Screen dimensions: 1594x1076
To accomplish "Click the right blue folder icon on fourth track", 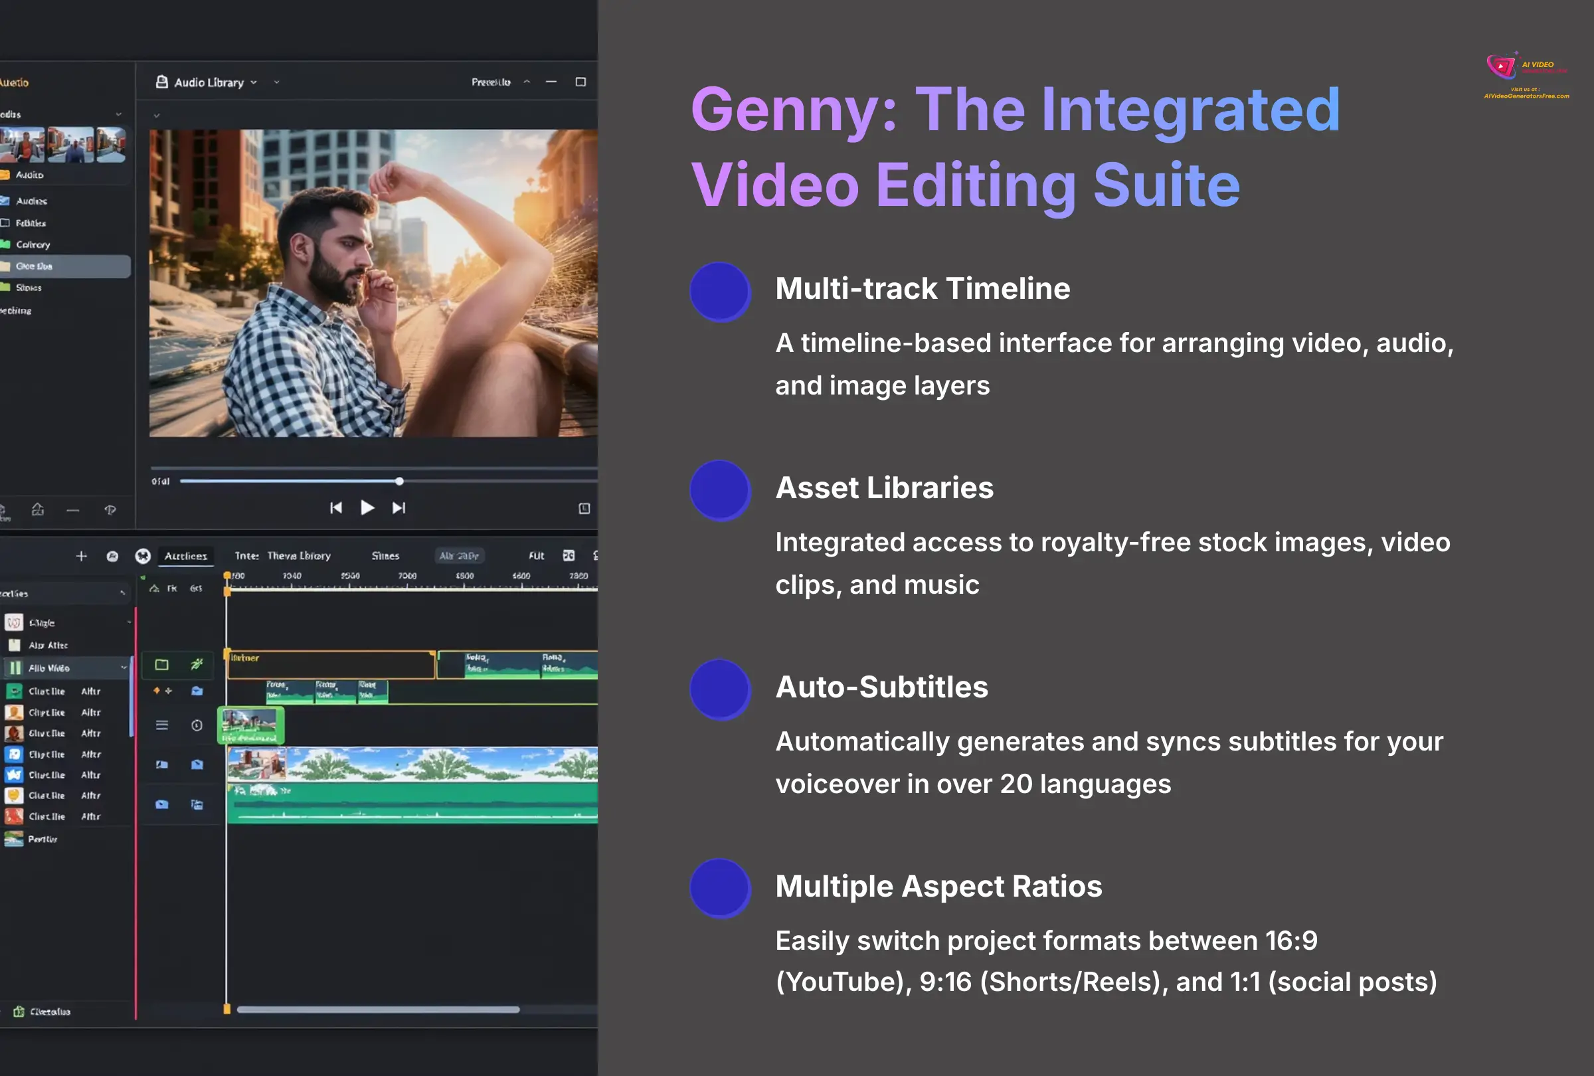I will coord(197,764).
